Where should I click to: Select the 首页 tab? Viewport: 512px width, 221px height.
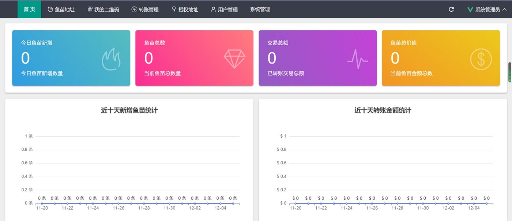coord(29,9)
